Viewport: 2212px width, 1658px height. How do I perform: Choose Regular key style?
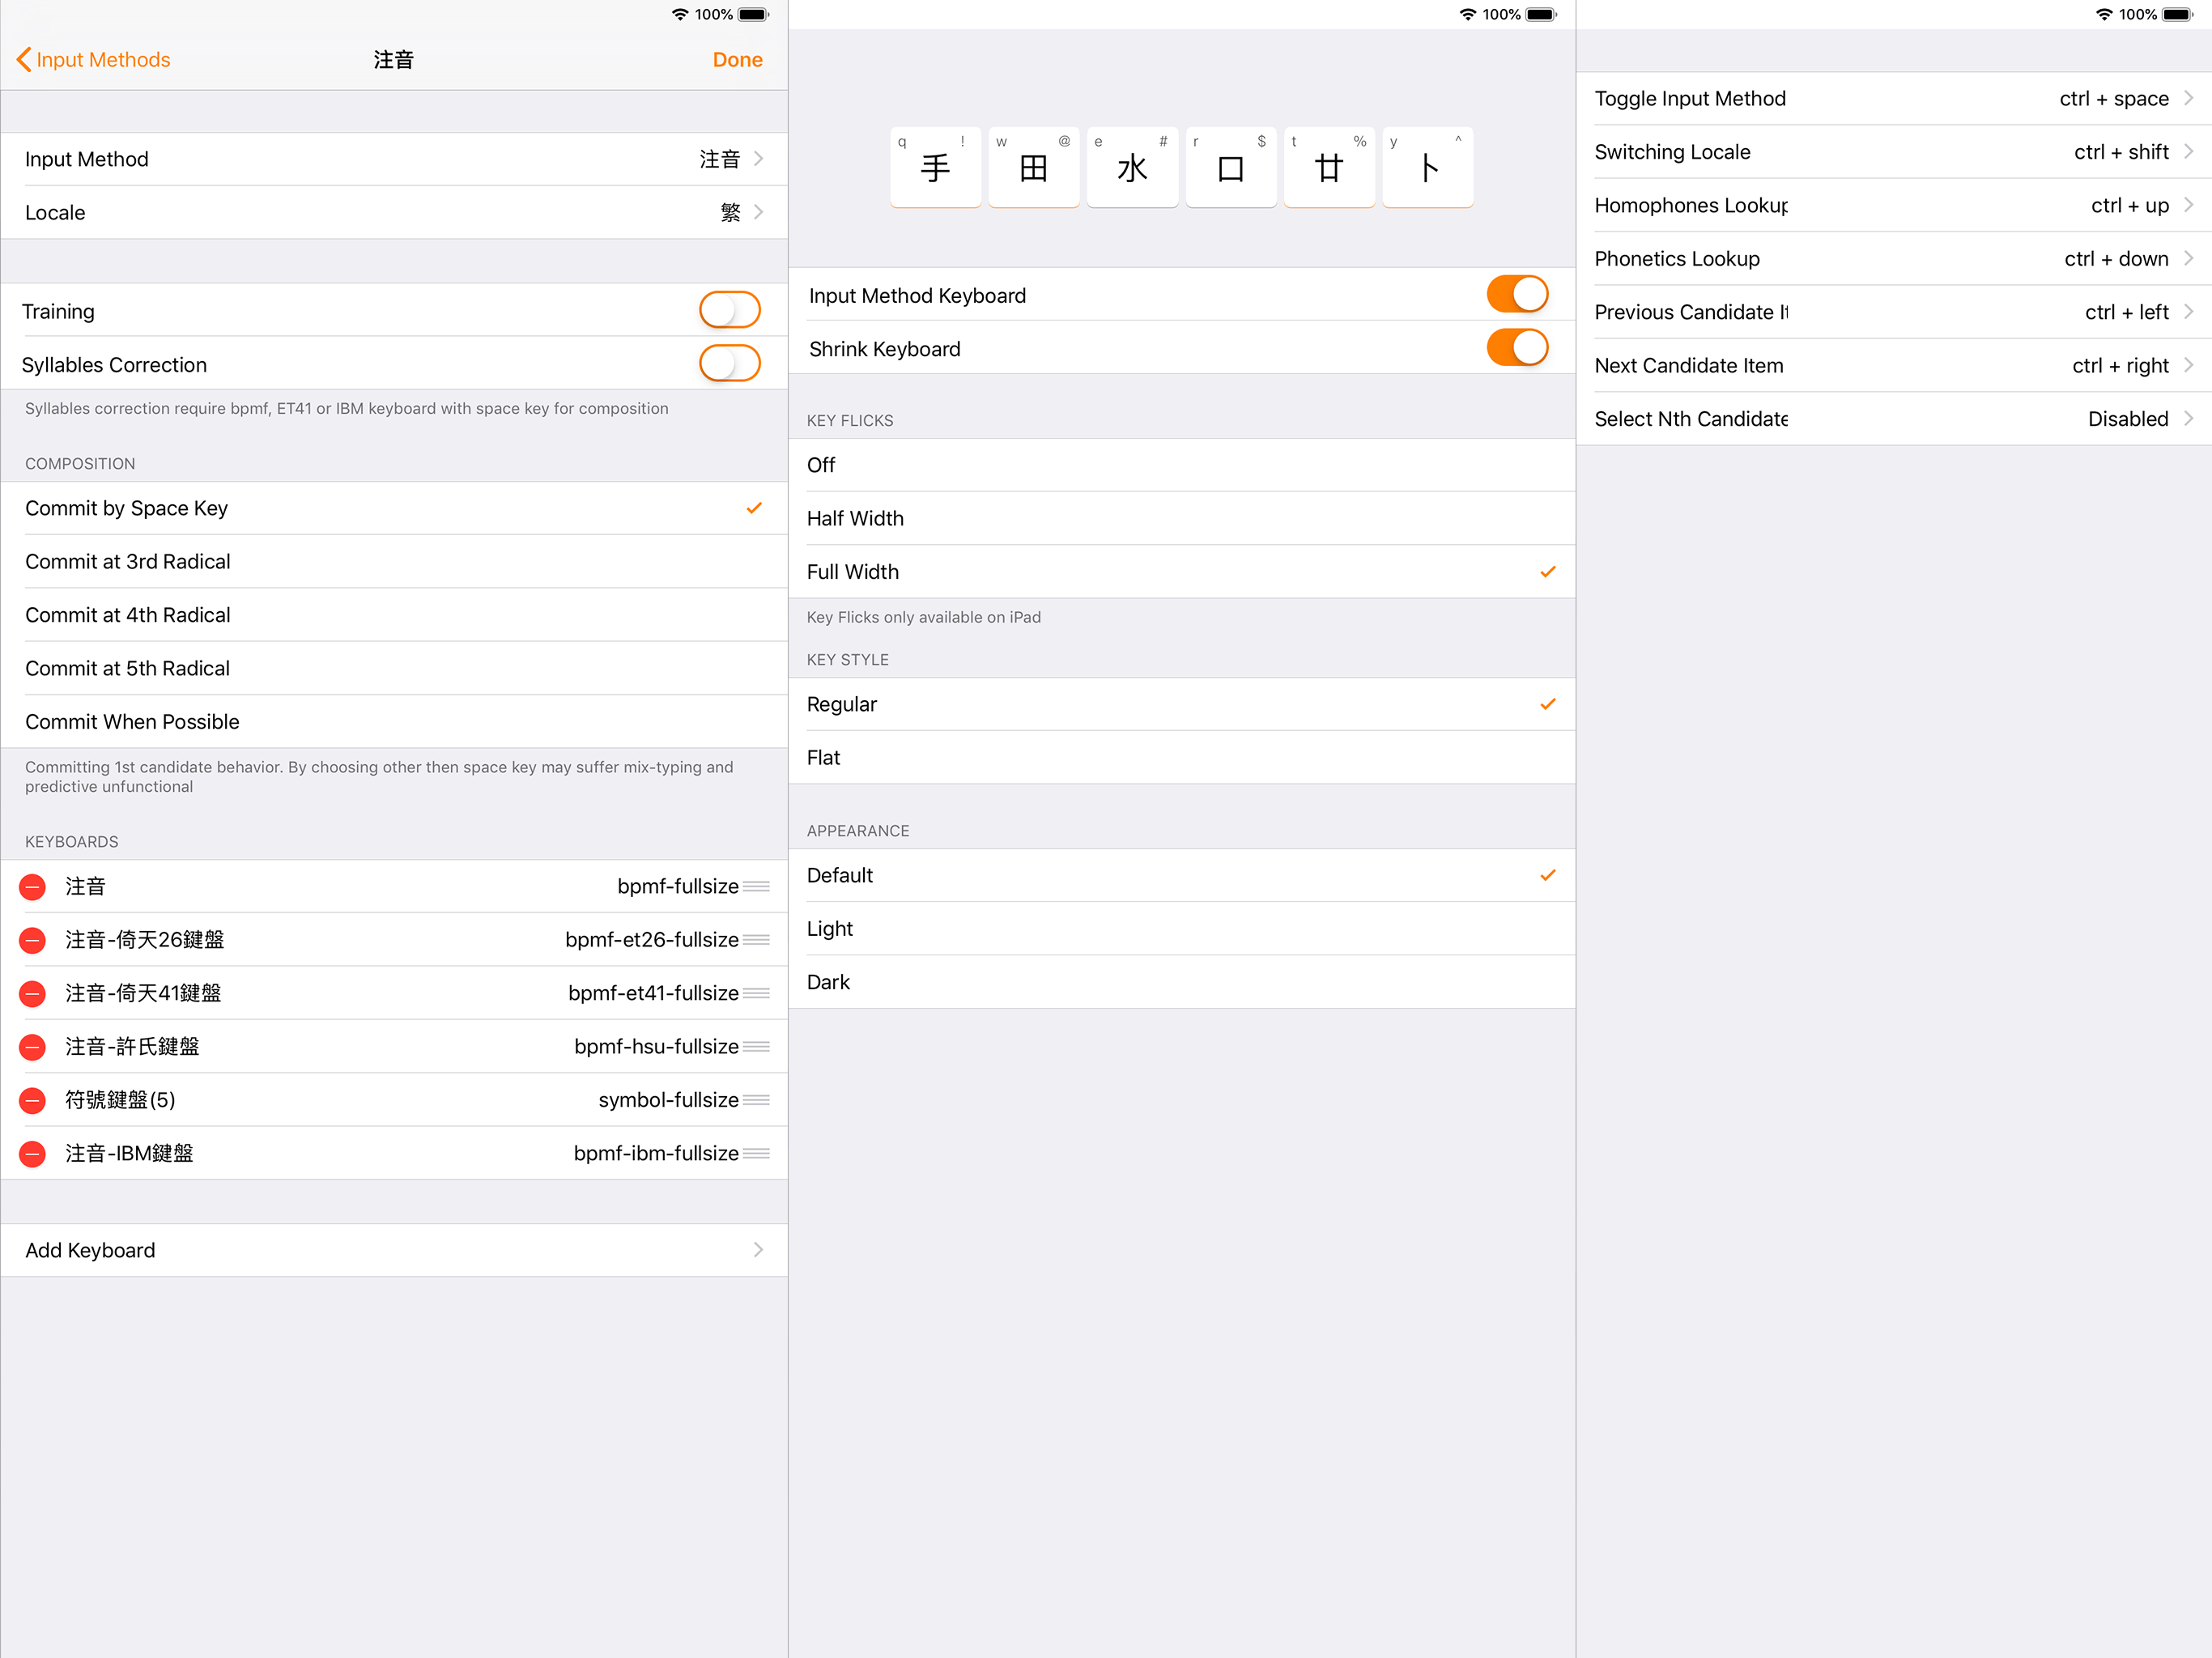[x=1182, y=704]
